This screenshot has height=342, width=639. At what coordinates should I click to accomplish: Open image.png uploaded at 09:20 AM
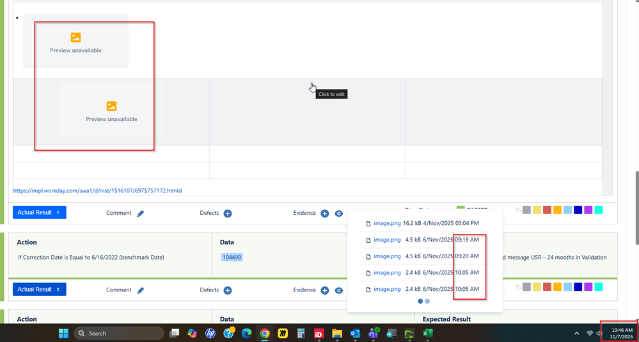[x=387, y=256]
